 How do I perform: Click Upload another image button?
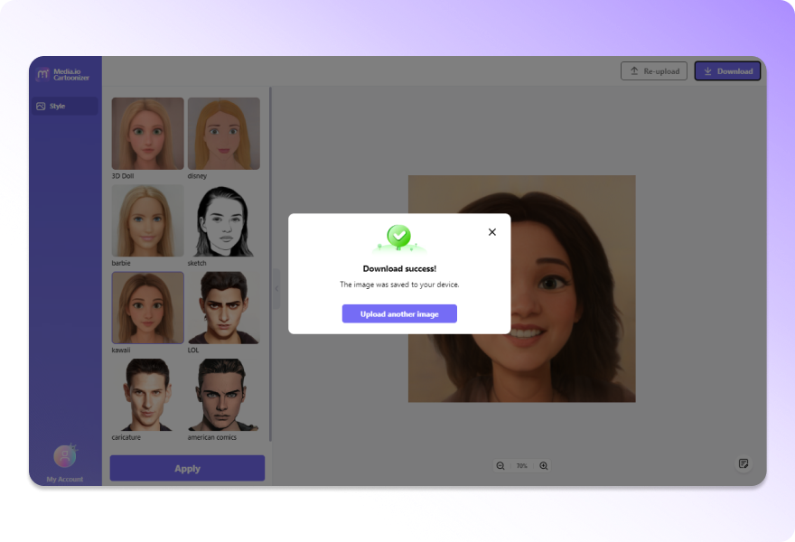pos(399,313)
